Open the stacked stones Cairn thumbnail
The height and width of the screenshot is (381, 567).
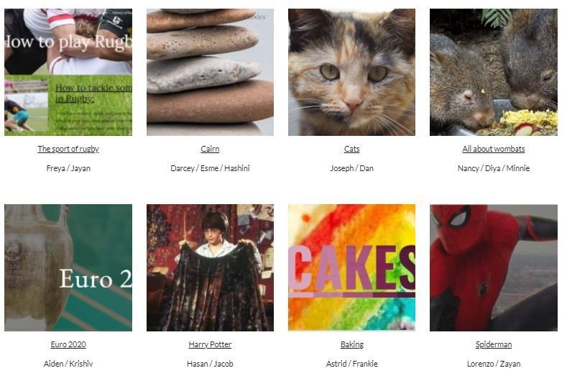tap(210, 73)
